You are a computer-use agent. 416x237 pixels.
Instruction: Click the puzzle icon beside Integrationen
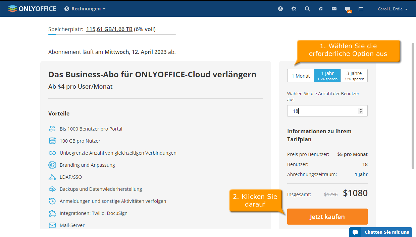(x=52, y=213)
